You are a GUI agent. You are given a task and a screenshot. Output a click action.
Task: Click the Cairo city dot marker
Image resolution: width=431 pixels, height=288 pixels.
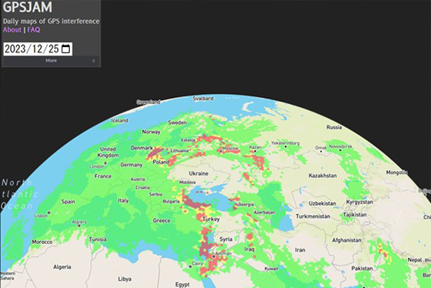click(x=190, y=266)
